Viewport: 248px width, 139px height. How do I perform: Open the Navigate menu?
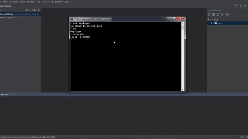14,2
